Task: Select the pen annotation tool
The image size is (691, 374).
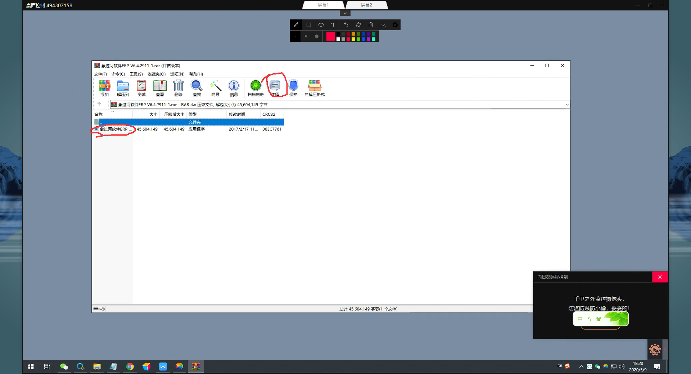Action: tap(296, 25)
